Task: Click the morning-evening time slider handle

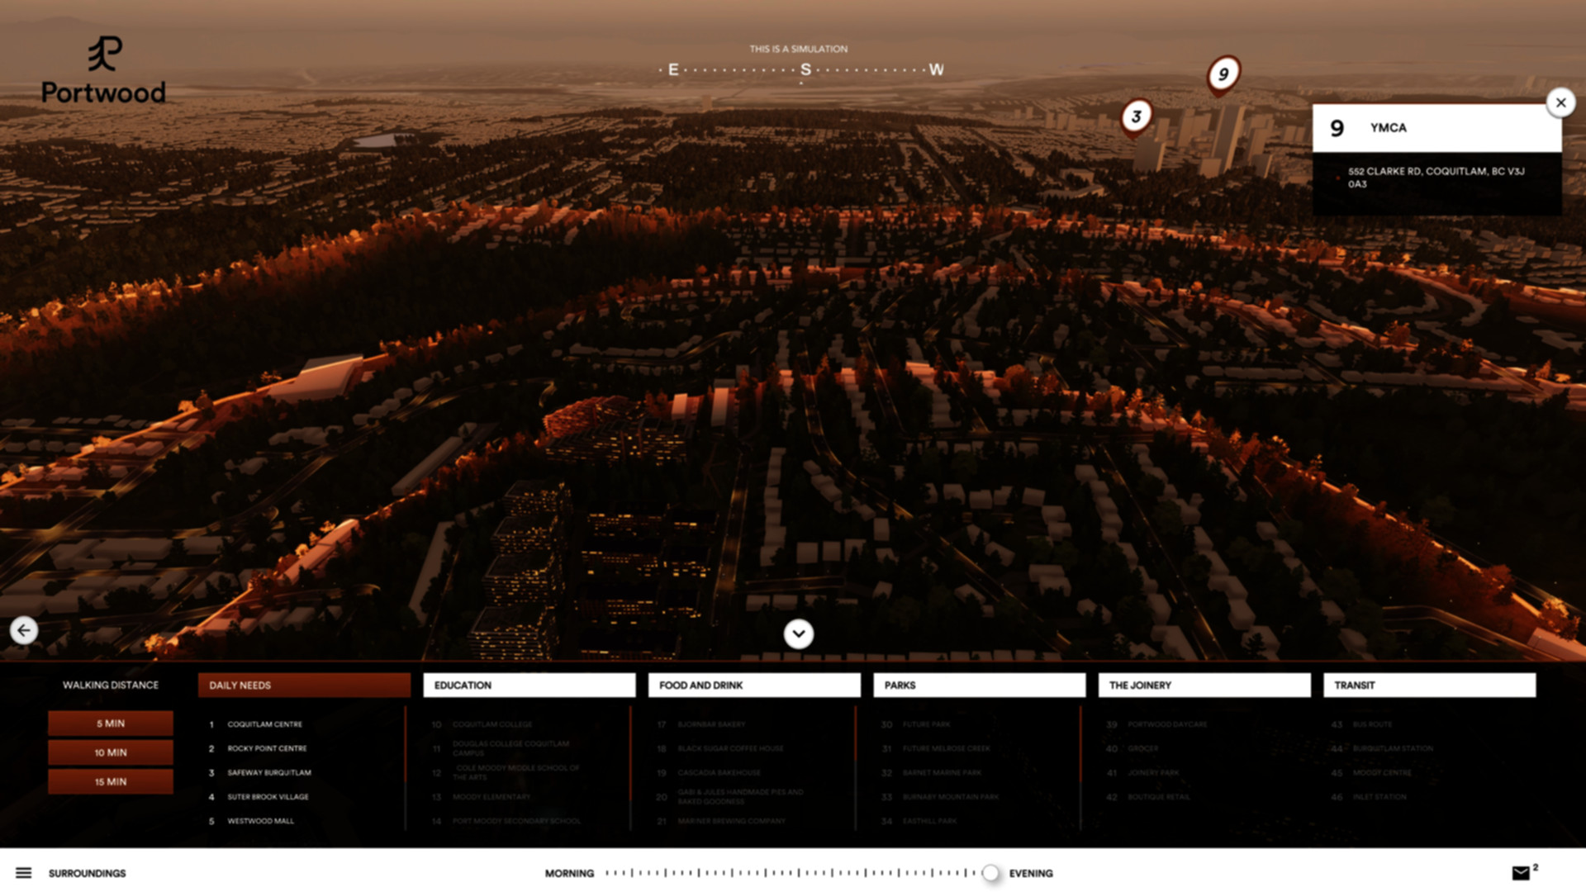Action: (x=990, y=873)
